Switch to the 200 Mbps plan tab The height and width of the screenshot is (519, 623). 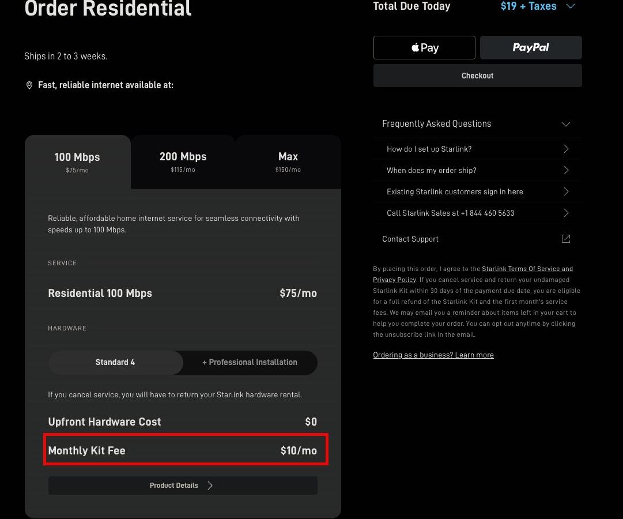click(183, 162)
